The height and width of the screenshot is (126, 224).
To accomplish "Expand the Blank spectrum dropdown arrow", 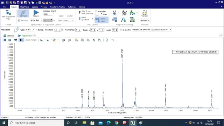I will click(92, 19).
